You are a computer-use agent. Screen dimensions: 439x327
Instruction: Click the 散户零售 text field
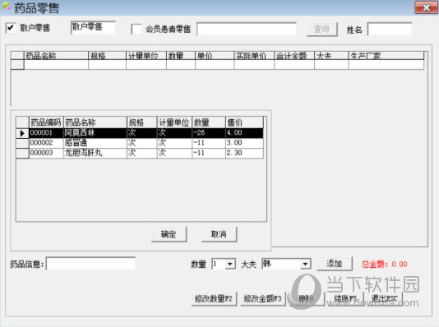pos(93,27)
